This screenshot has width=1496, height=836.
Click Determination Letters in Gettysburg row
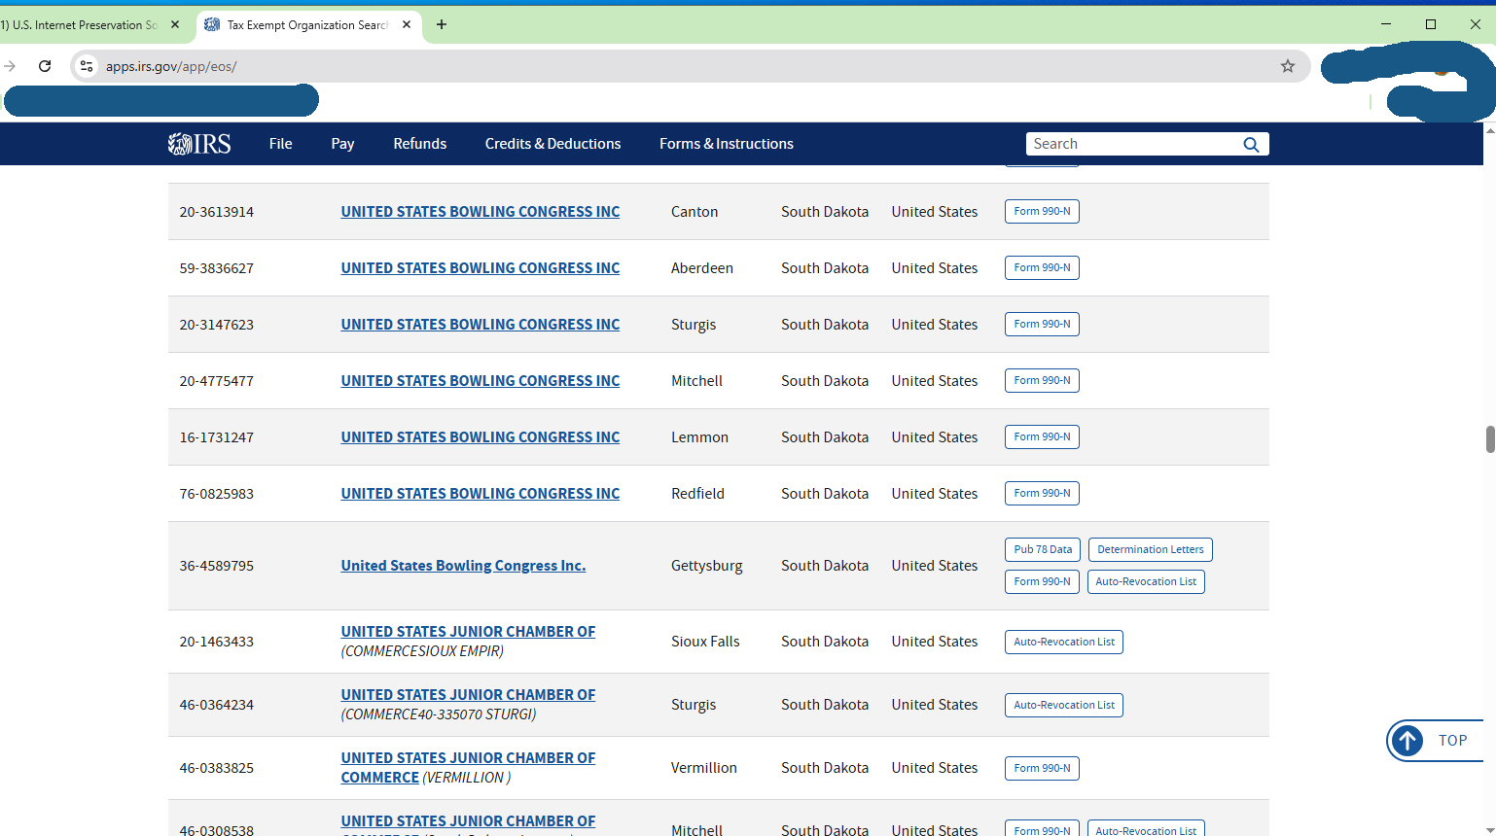click(1151, 550)
